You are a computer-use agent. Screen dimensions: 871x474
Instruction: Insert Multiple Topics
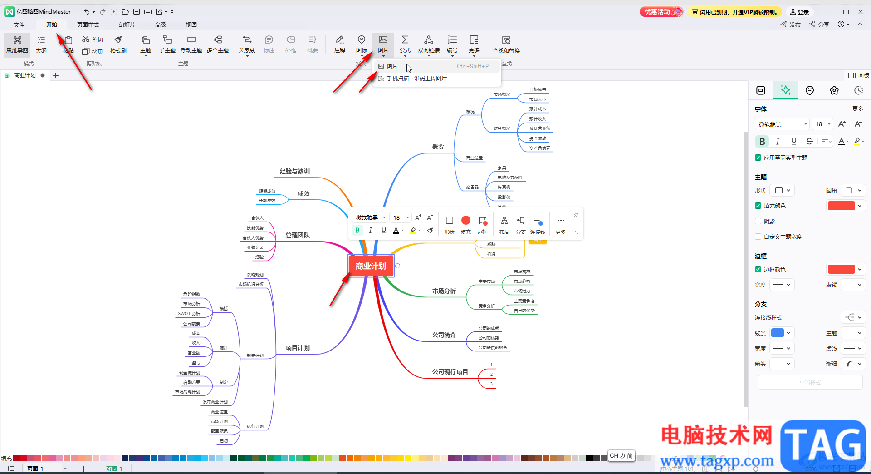(x=218, y=44)
